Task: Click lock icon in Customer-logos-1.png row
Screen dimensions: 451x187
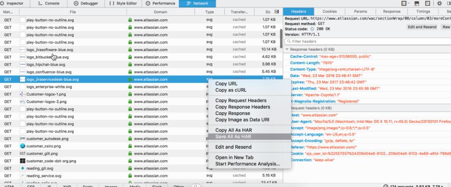Action: (130, 94)
